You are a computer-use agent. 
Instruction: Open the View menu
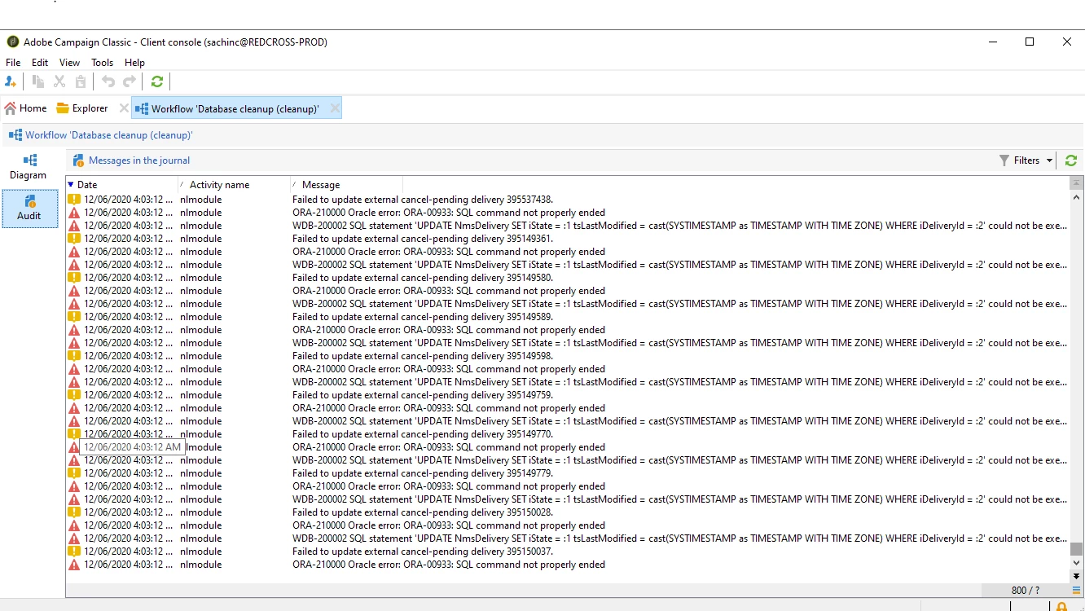coord(69,63)
